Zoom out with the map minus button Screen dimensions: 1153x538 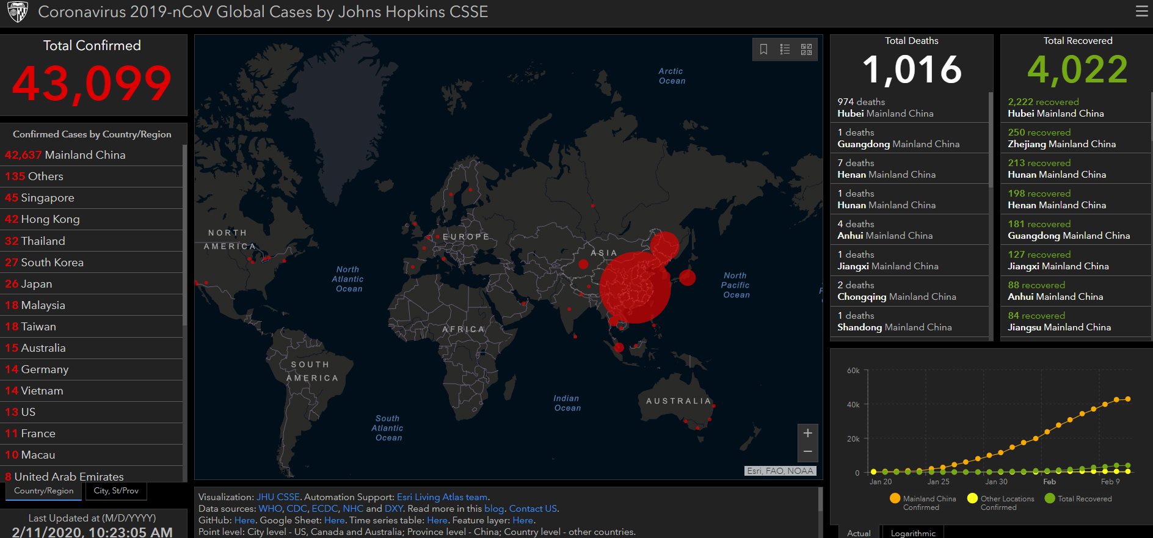coord(807,452)
